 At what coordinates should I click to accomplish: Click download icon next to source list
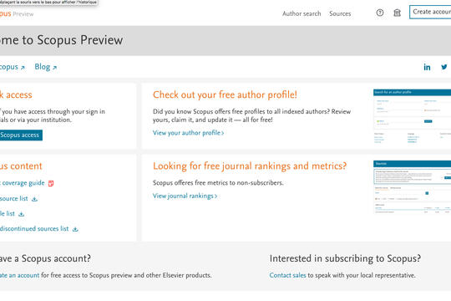(x=34, y=199)
